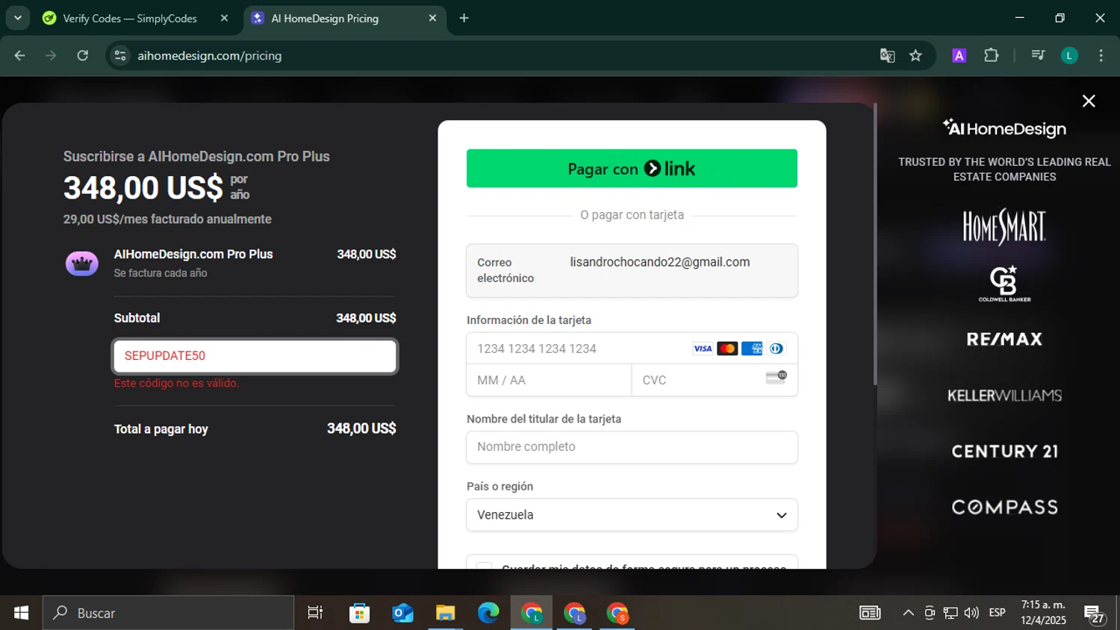Click the AI HomeDesign logo
Viewport: 1120px width, 630px height.
(1004, 128)
